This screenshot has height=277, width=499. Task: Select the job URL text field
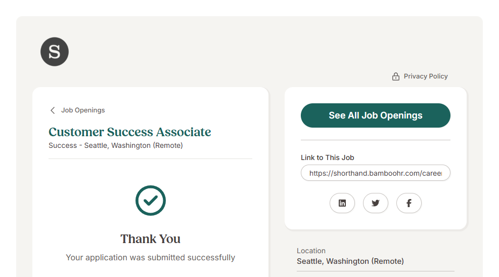[375, 173]
